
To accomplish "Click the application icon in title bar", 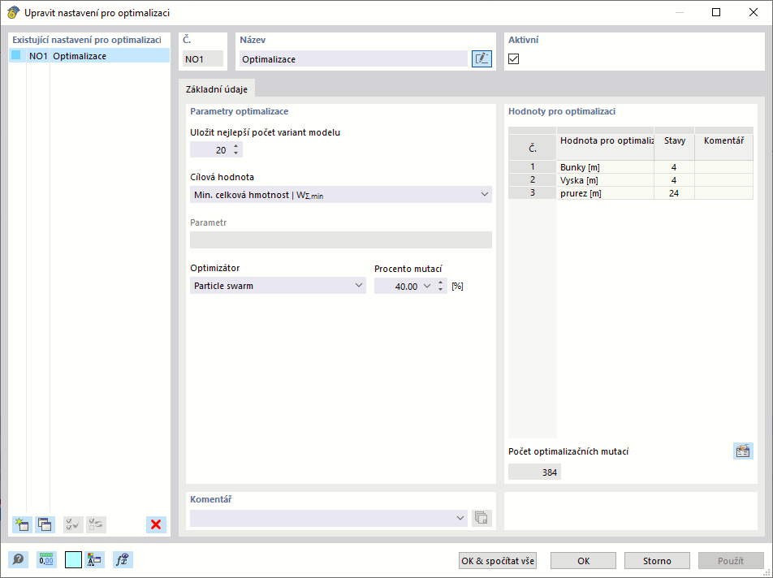I will coord(13,12).
